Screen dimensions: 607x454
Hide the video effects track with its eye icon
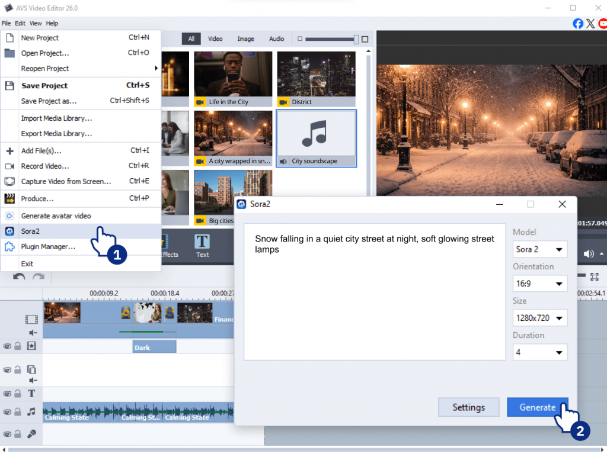pos(8,346)
